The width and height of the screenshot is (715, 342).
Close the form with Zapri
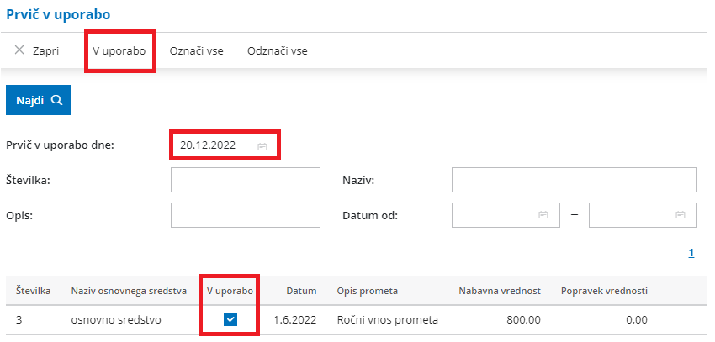pos(36,50)
